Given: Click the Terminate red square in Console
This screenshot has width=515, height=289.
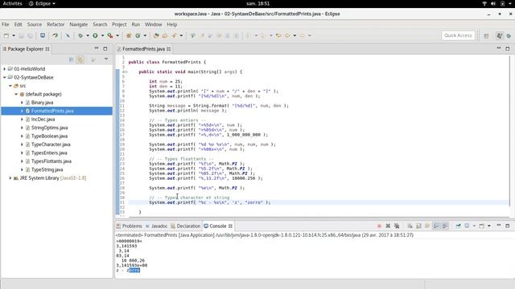Looking at the screenshot, I should (x=379, y=226).
